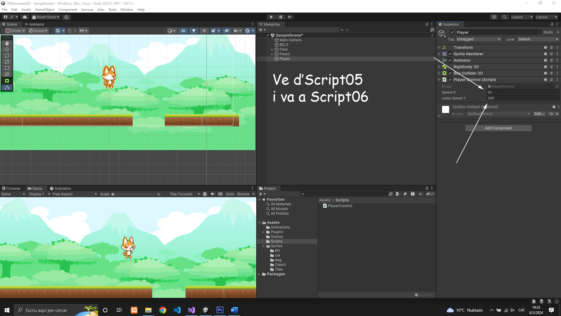Switch to the Animation tab

(x=60, y=188)
